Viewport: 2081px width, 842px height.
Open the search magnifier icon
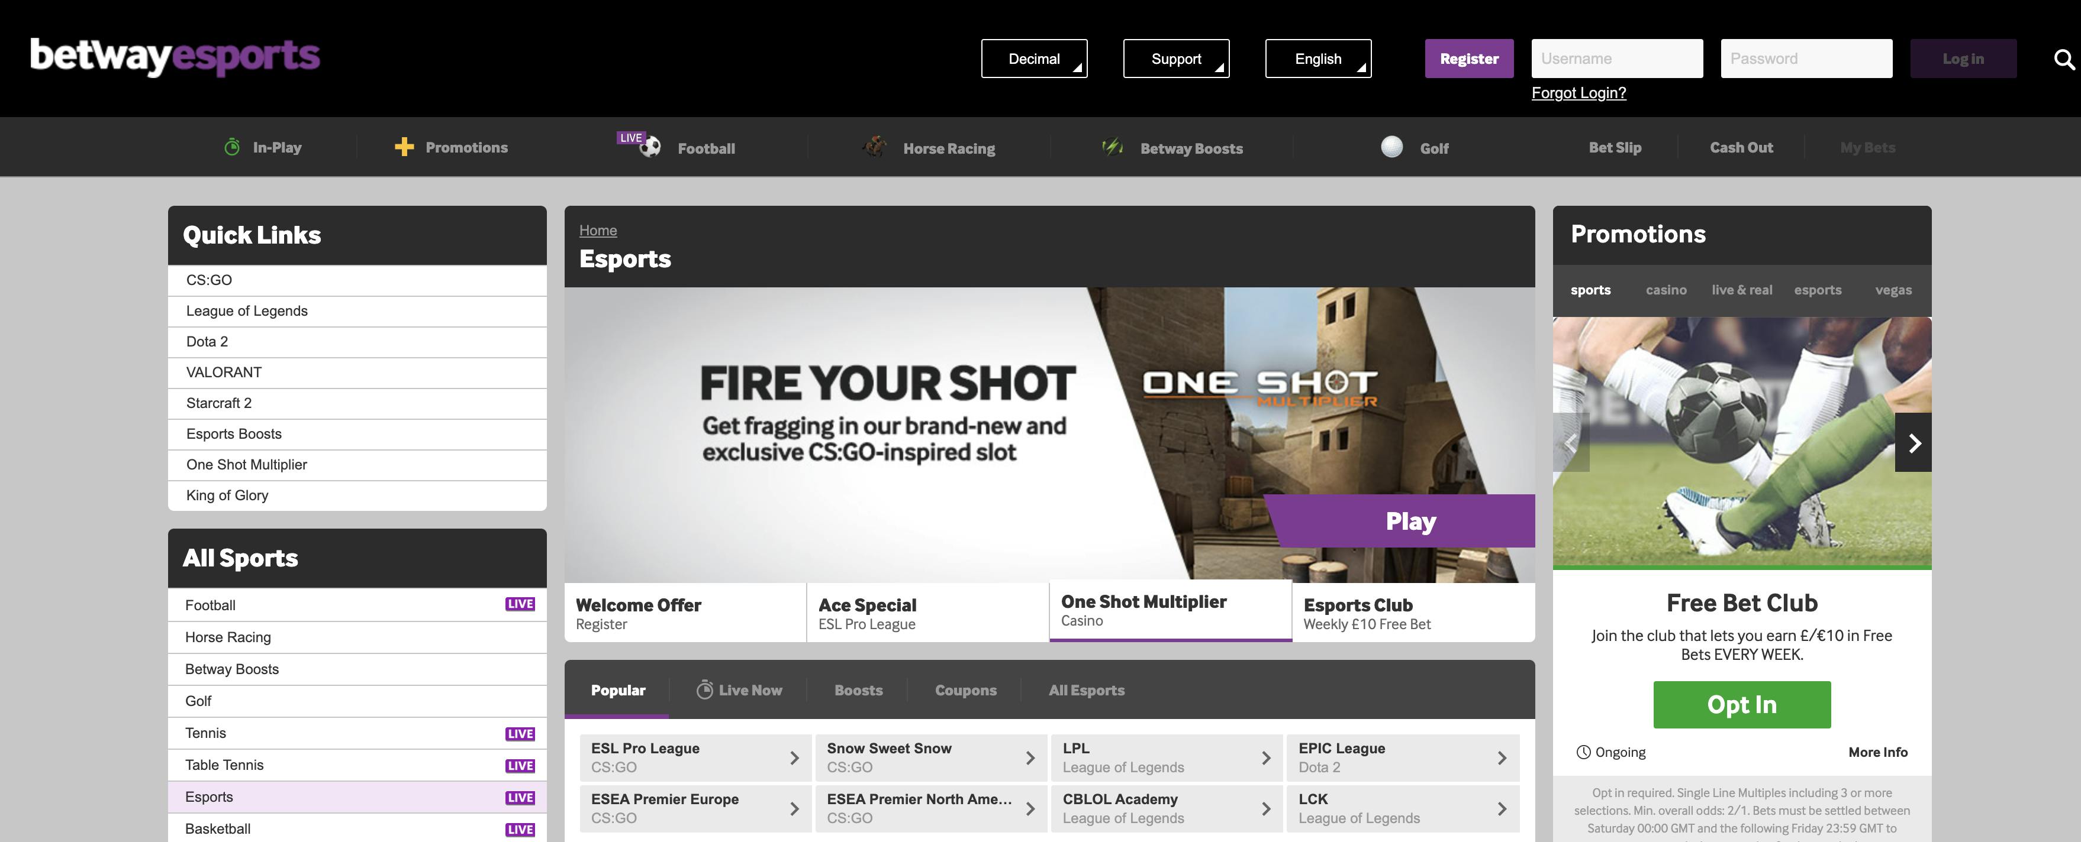2064,59
